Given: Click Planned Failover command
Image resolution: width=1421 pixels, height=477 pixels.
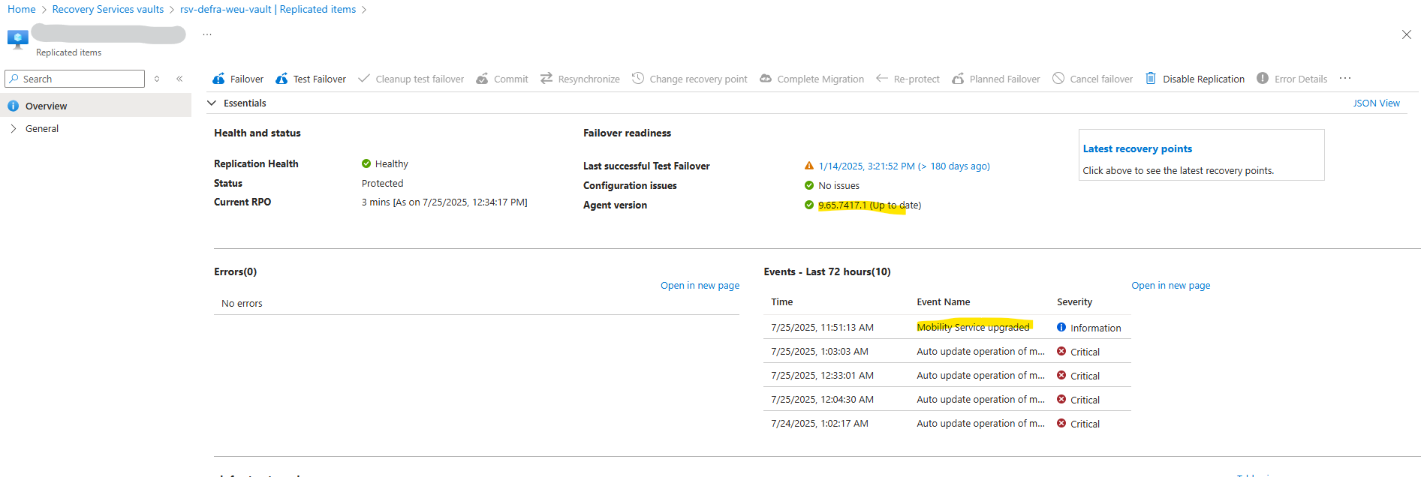Looking at the screenshot, I should coord(996,79).
